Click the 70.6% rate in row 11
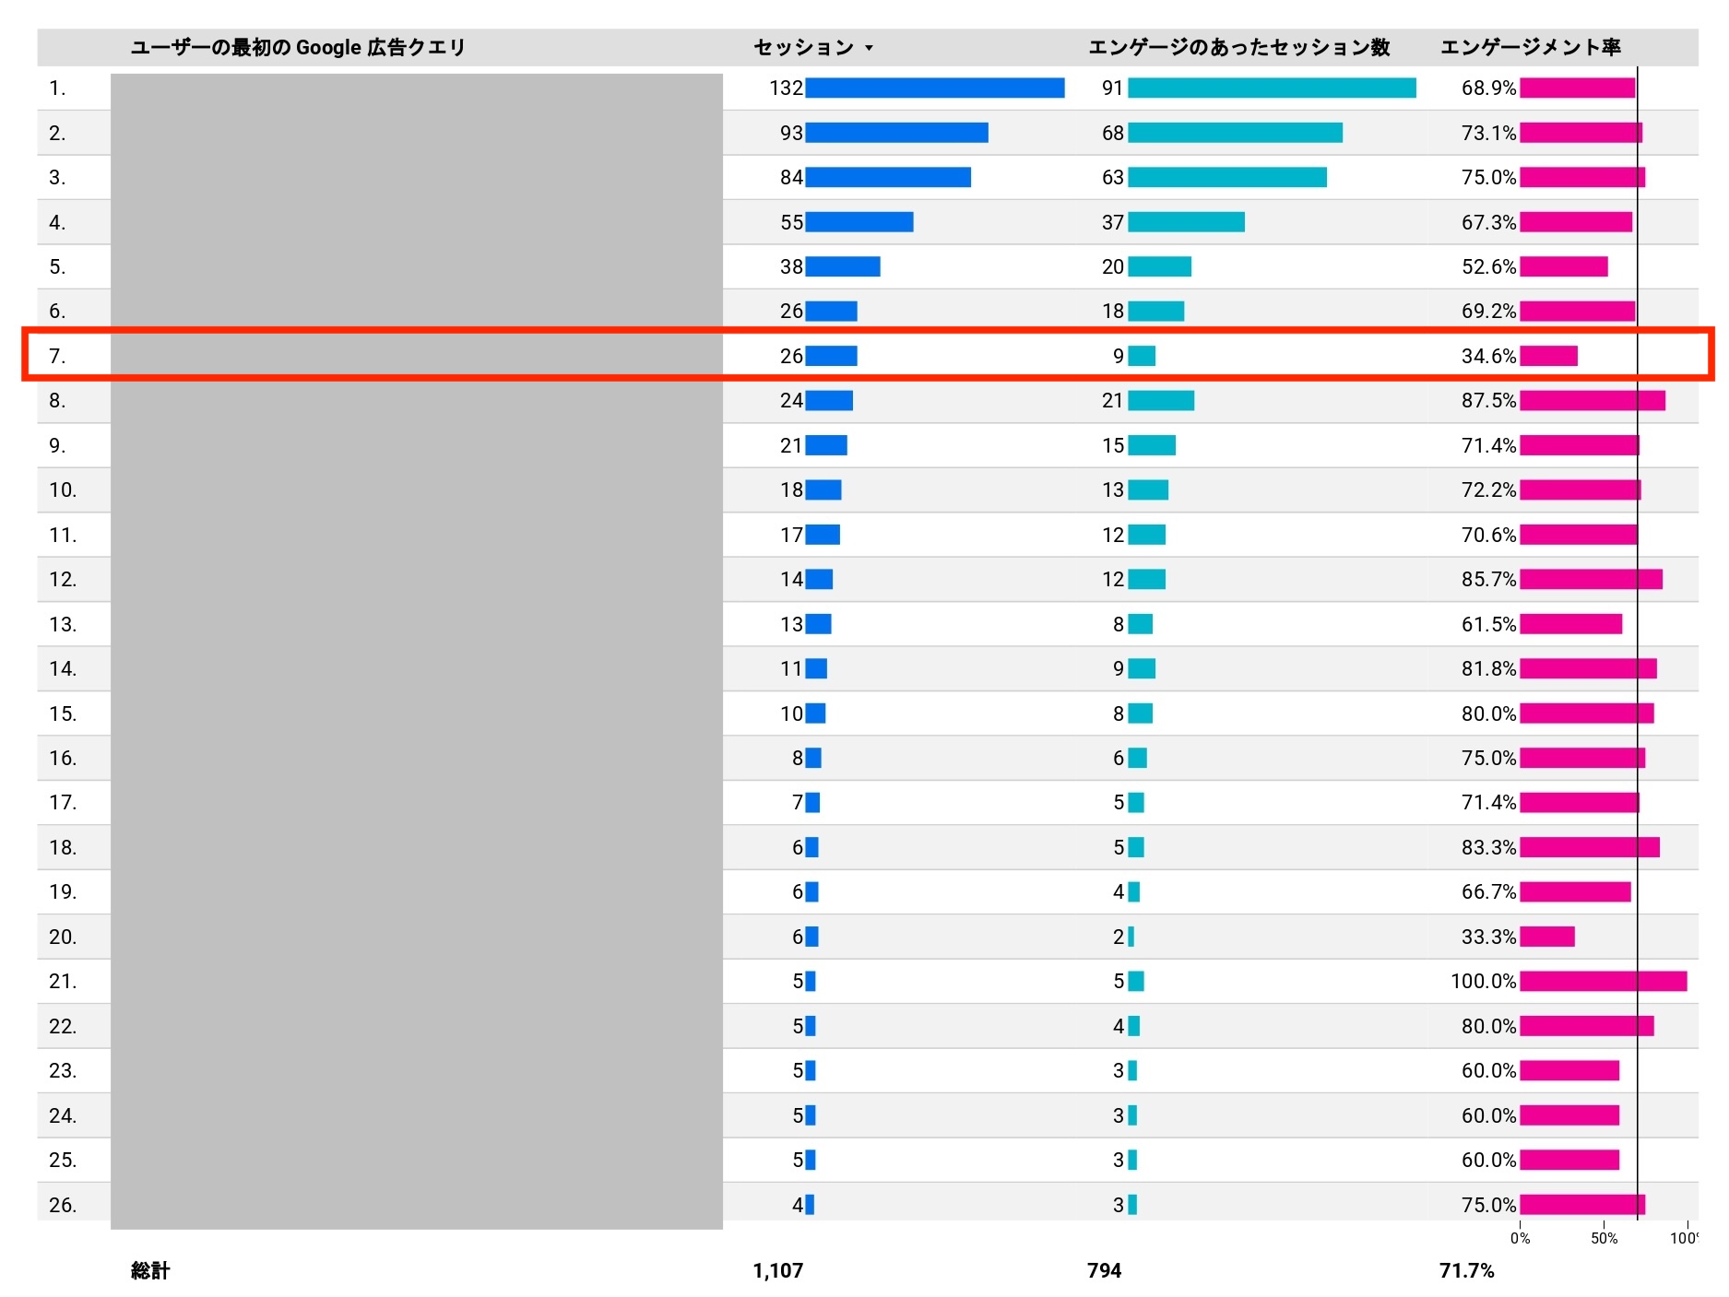 tap(1488, 536)
